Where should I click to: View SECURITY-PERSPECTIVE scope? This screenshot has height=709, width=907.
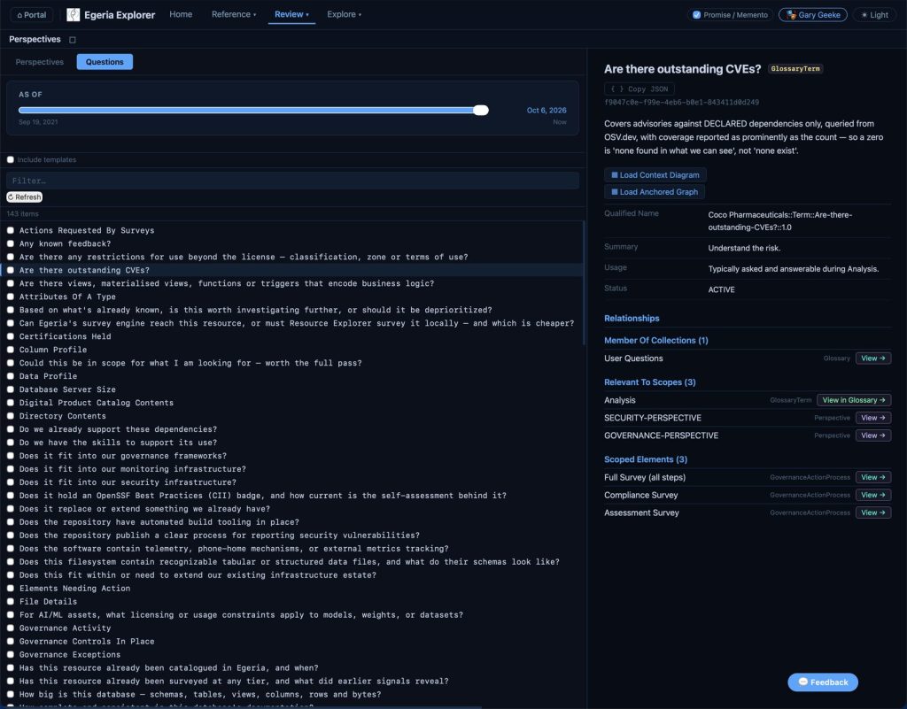pos(872,418)
